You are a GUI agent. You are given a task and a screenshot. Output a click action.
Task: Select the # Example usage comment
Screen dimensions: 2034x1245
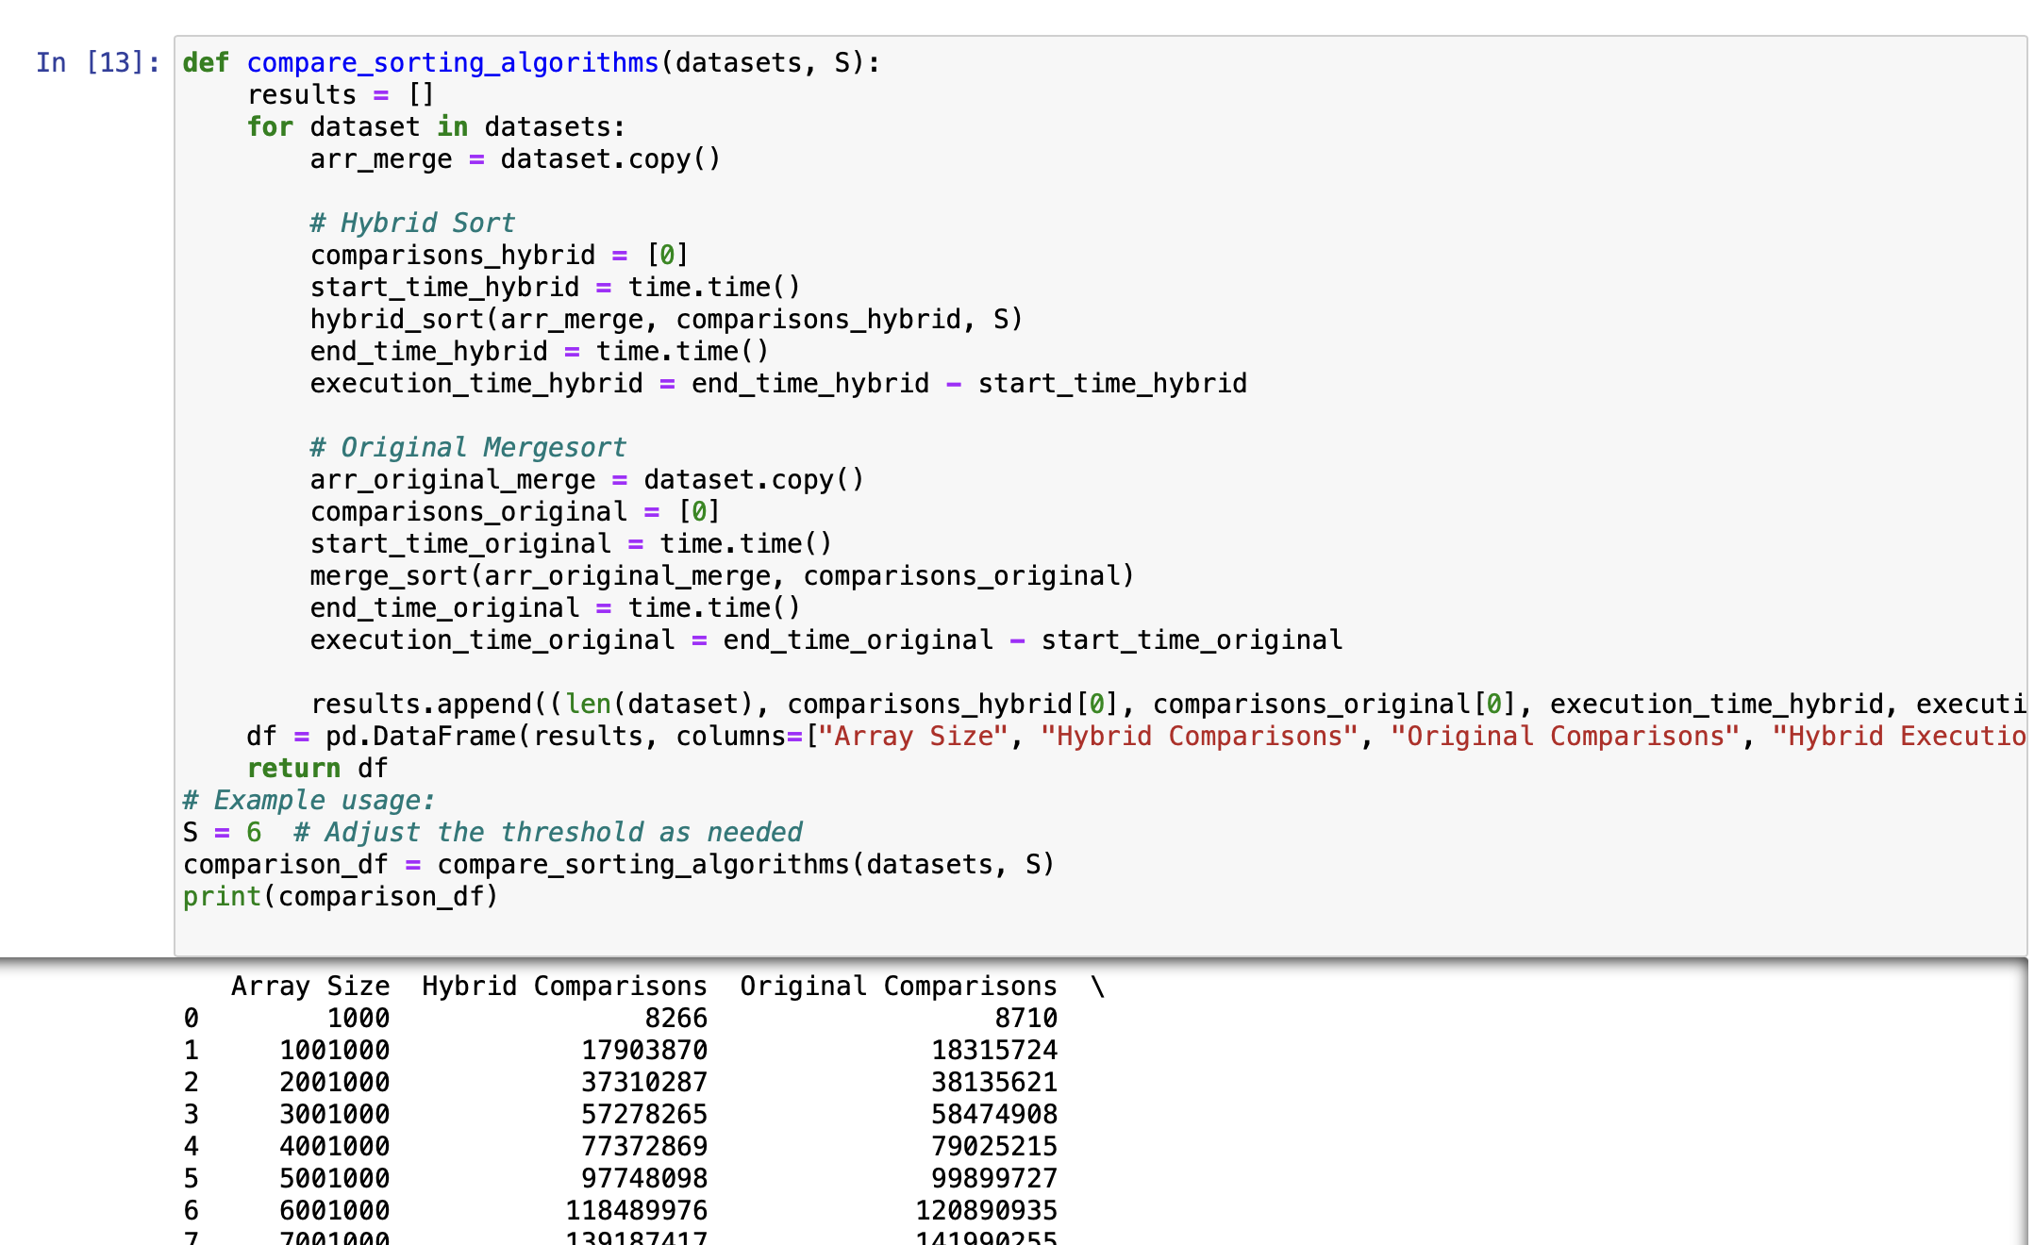pyautogui.click(x=308, y=799)
